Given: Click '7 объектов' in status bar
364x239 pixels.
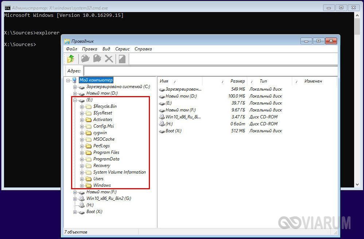Looking at the screenshot, I should click(x=75, y=232).
